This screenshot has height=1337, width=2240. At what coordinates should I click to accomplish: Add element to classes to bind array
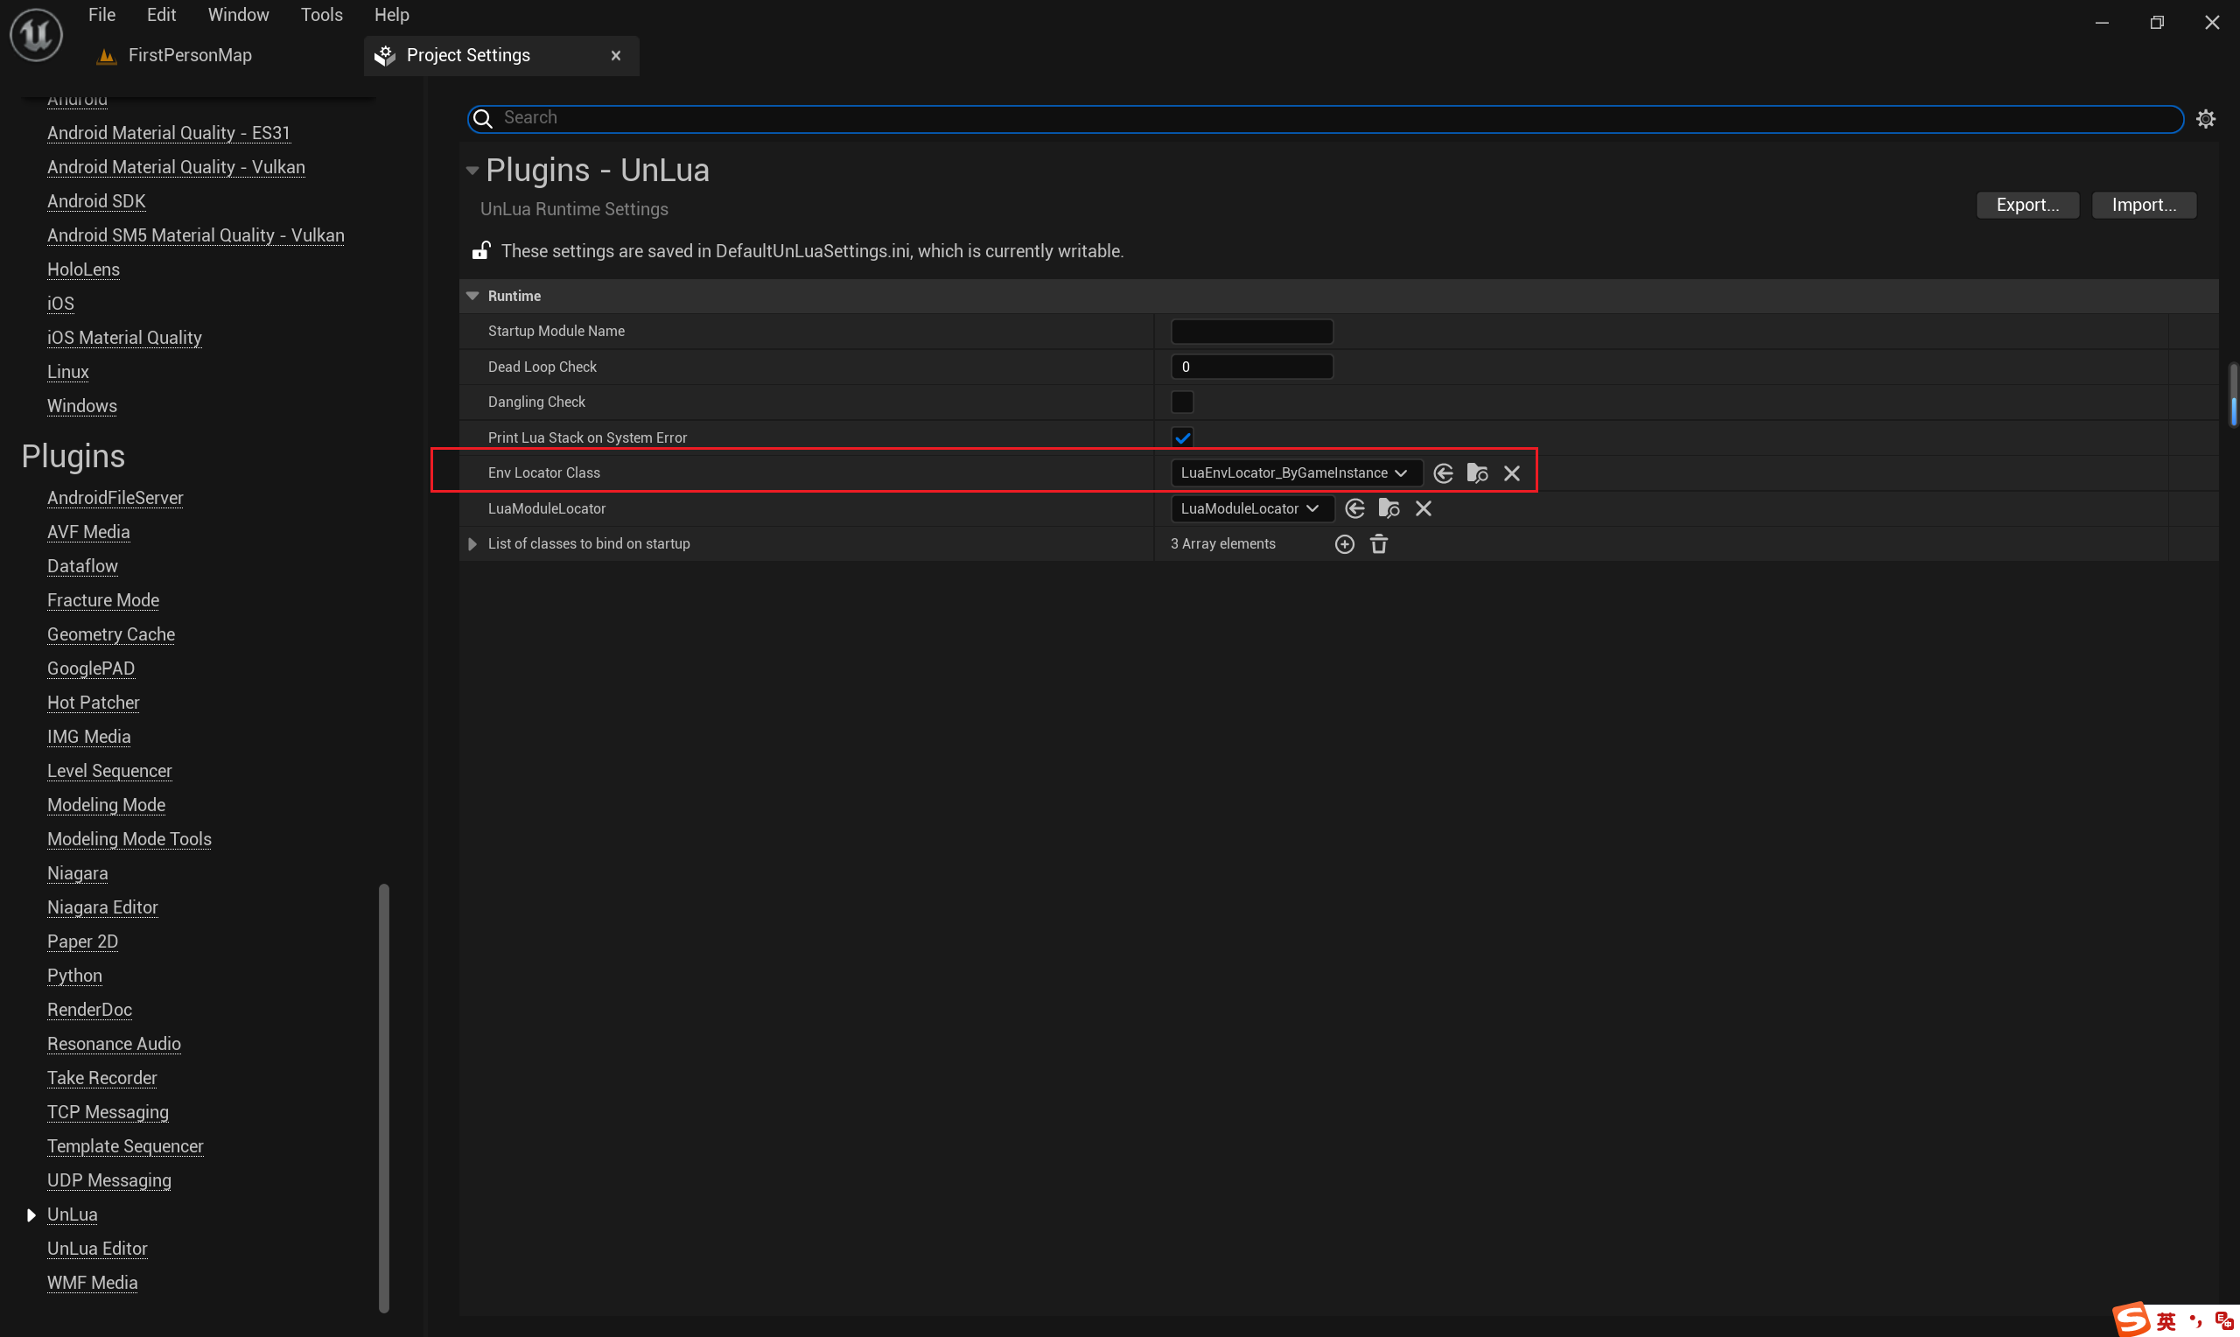pos(1344,543)
